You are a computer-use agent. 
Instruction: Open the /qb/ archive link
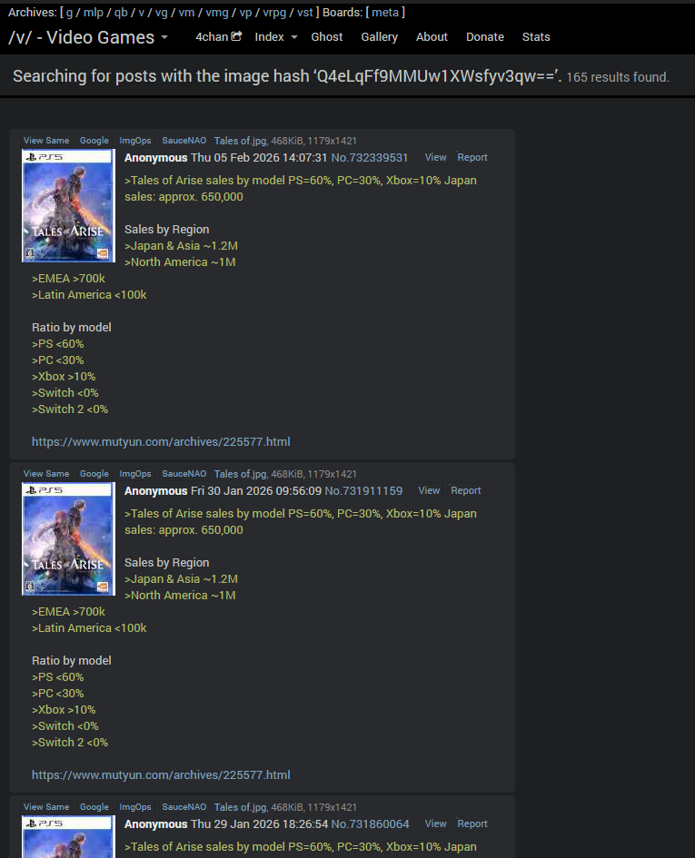(121, 13)
